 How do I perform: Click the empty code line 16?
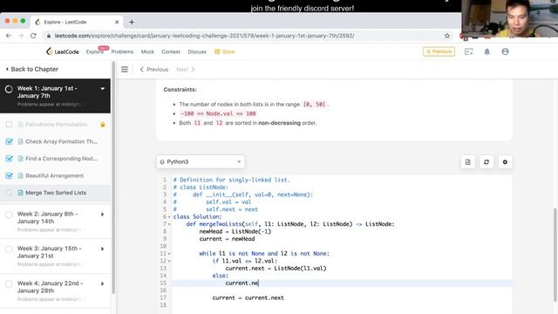coord(342,290)
